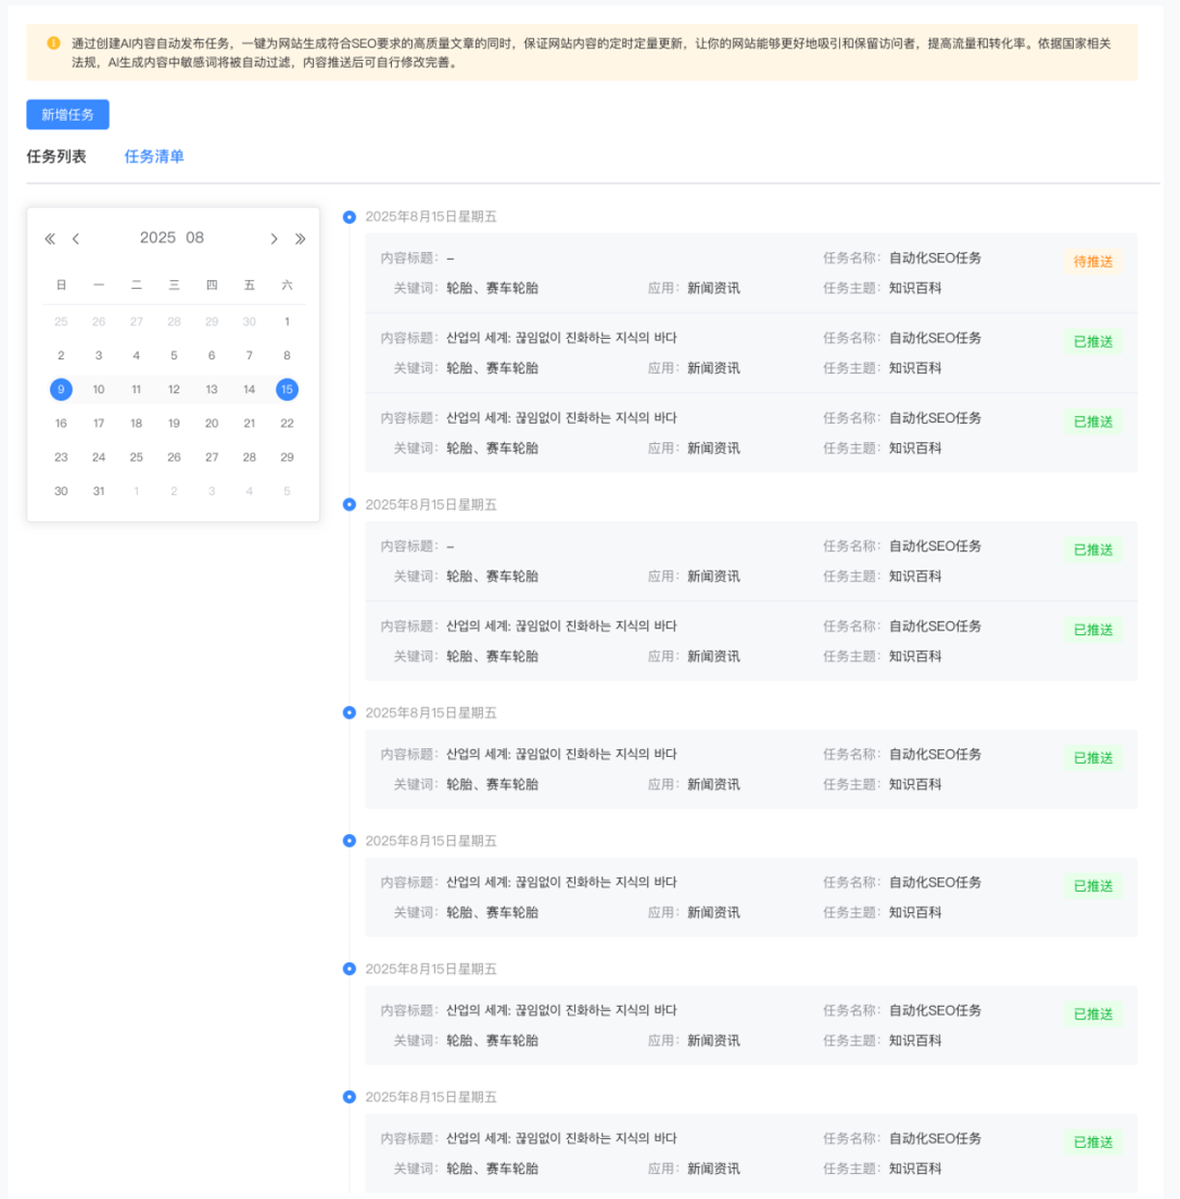Select highlighted date 15 in calendar

point(287,389)
